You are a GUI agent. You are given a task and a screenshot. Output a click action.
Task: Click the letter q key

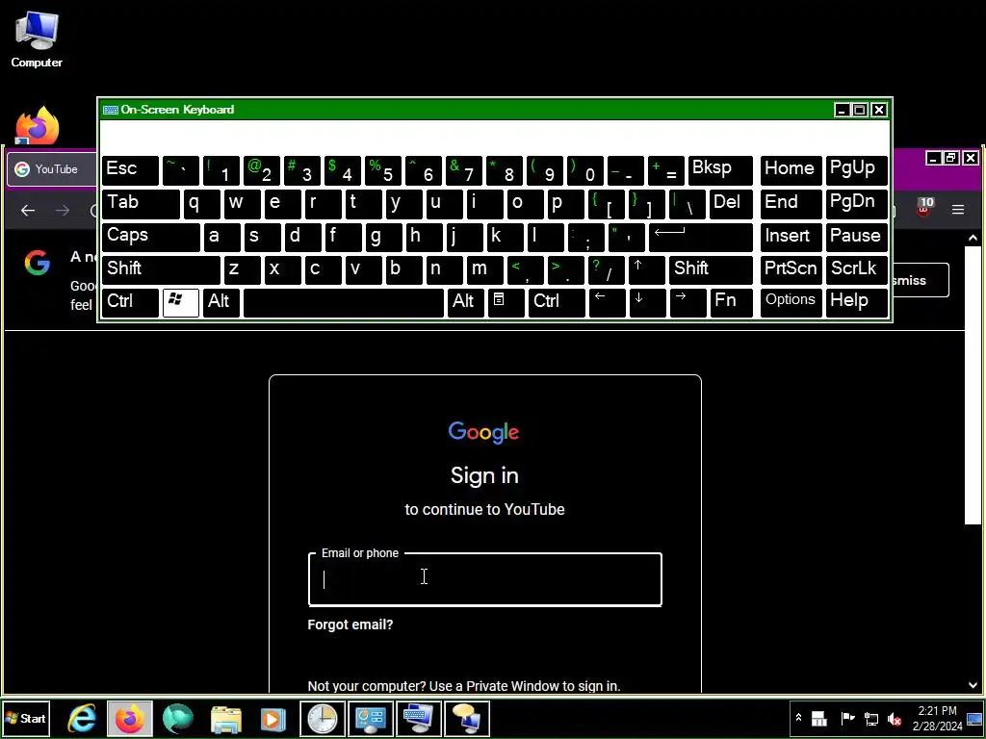(201, 204)
